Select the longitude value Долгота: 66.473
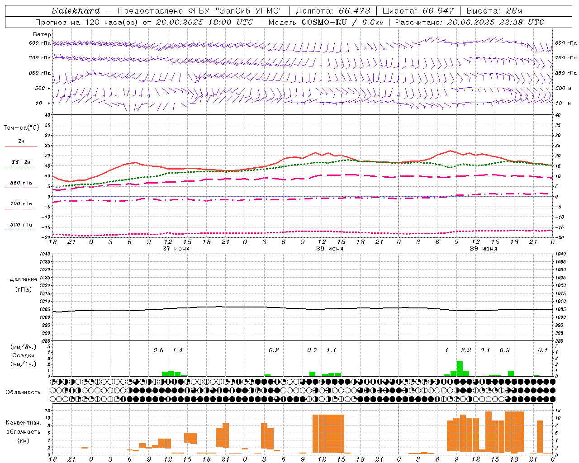The image size is (579, 463). [333, 11]
